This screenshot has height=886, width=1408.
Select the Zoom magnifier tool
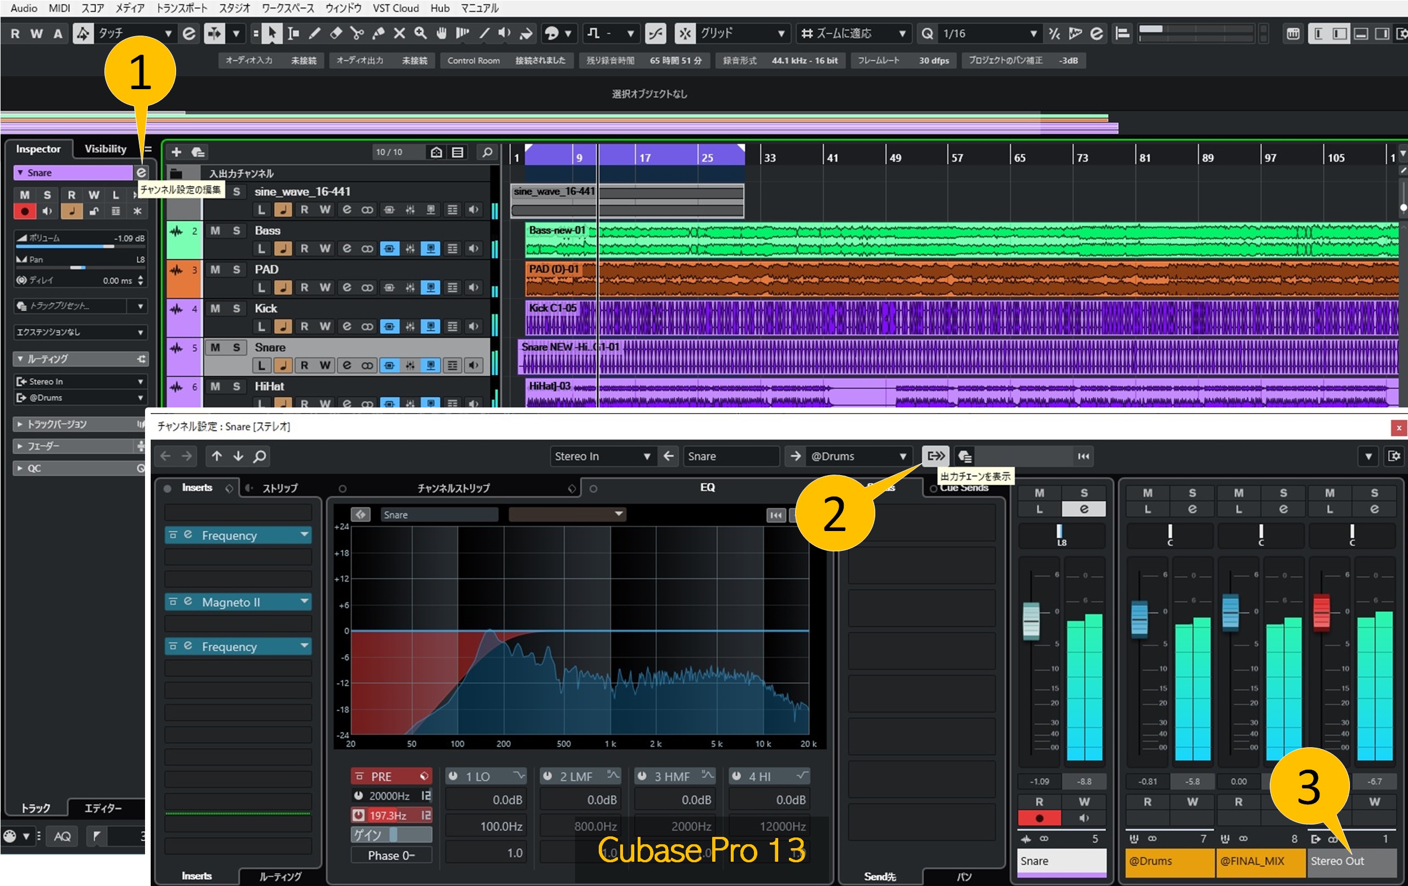(x=420, y=33)
